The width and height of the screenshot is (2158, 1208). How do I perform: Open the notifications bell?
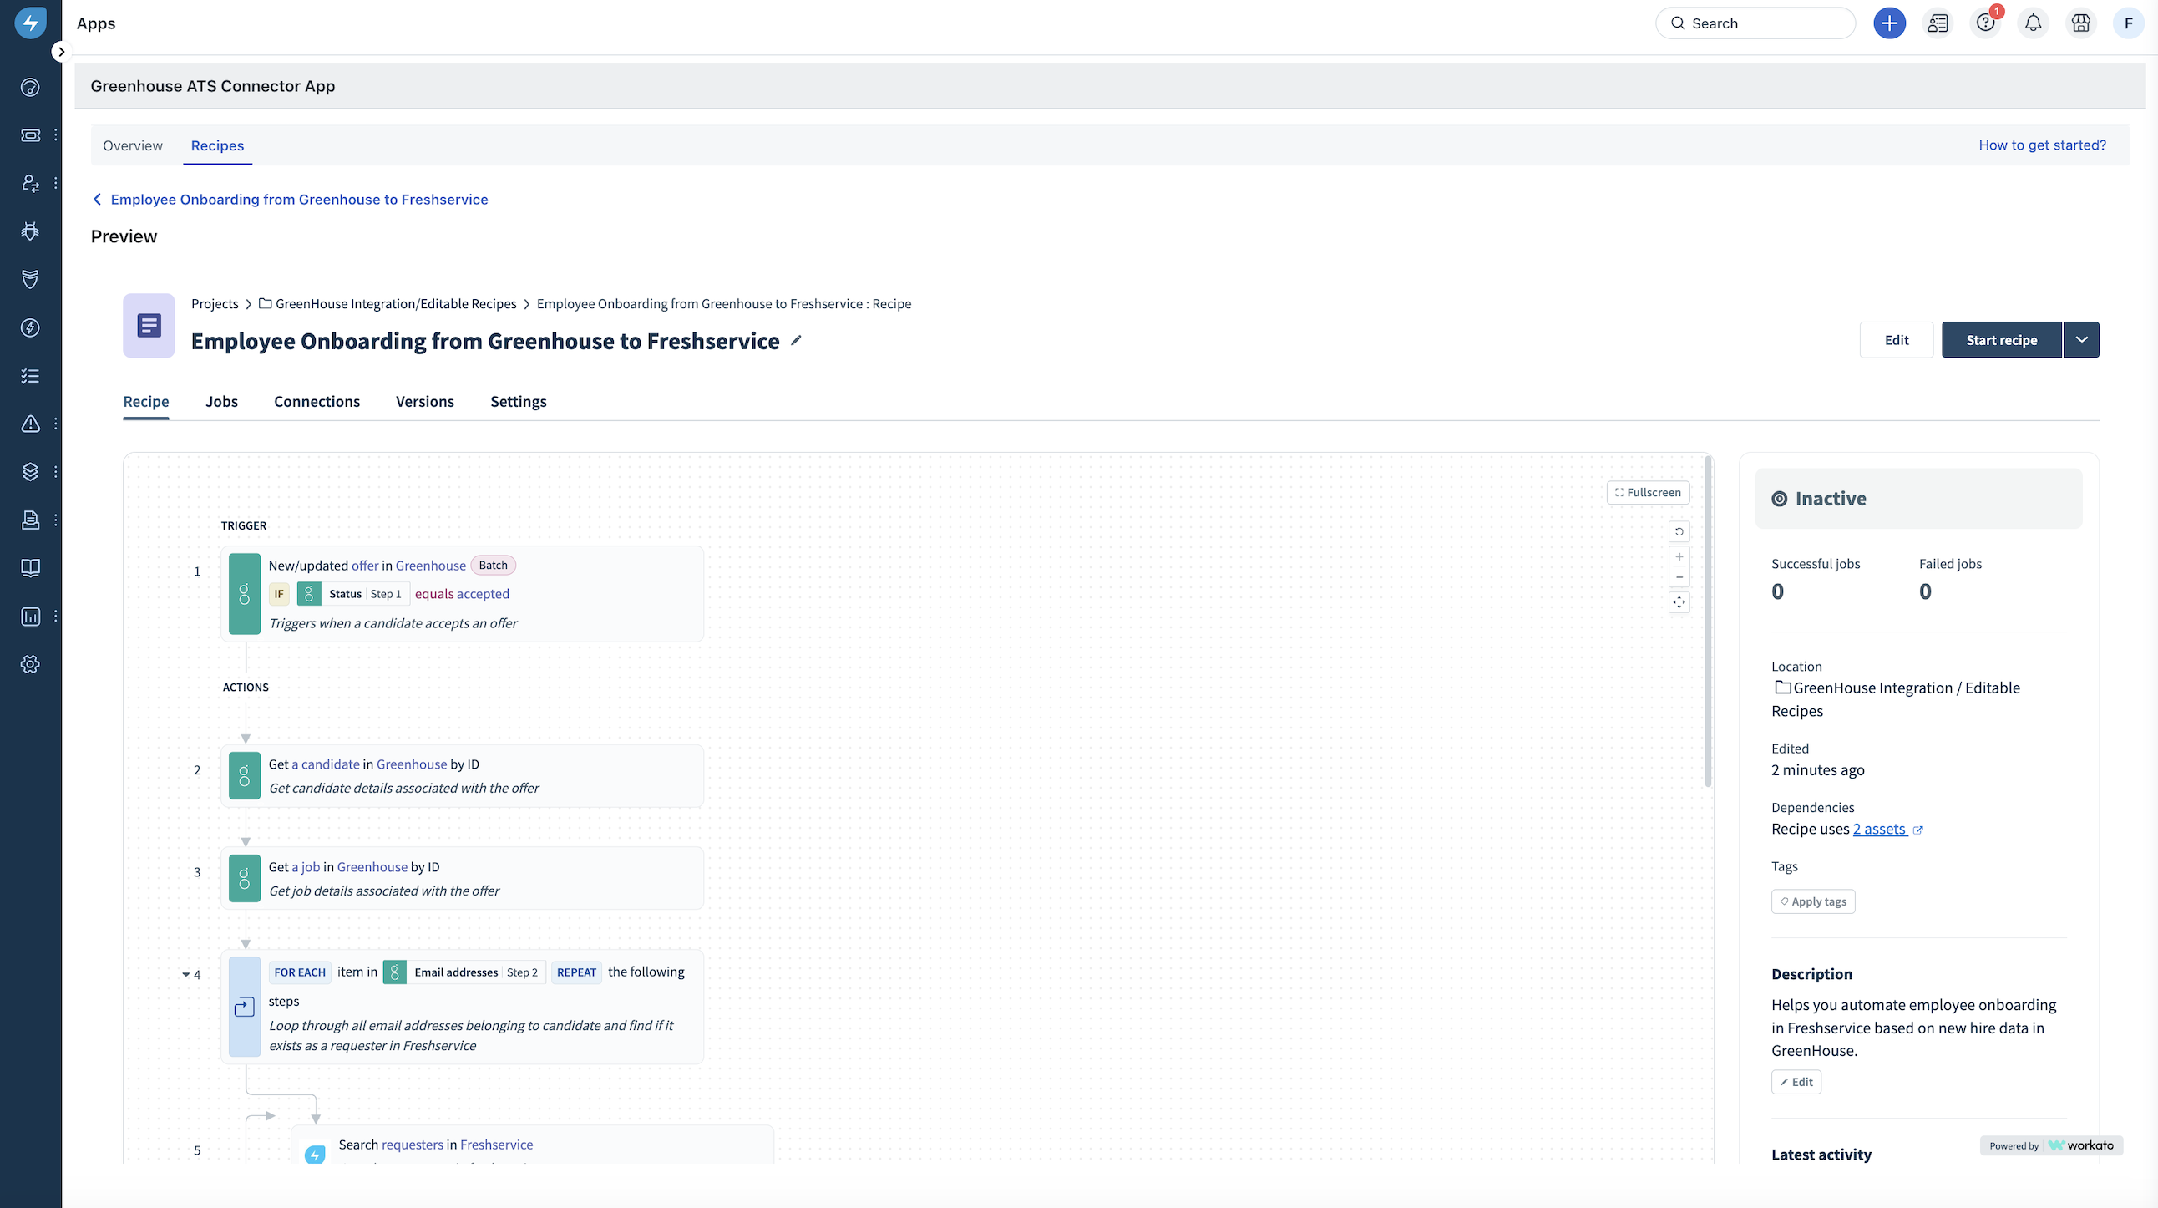click(x=2034, y=23)
